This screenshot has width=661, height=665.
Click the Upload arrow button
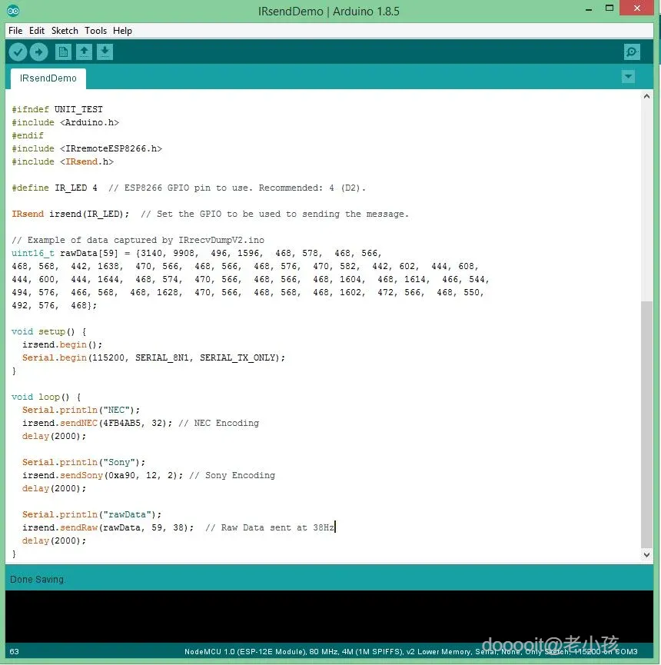pyautogui.click(x=39, y=52)
